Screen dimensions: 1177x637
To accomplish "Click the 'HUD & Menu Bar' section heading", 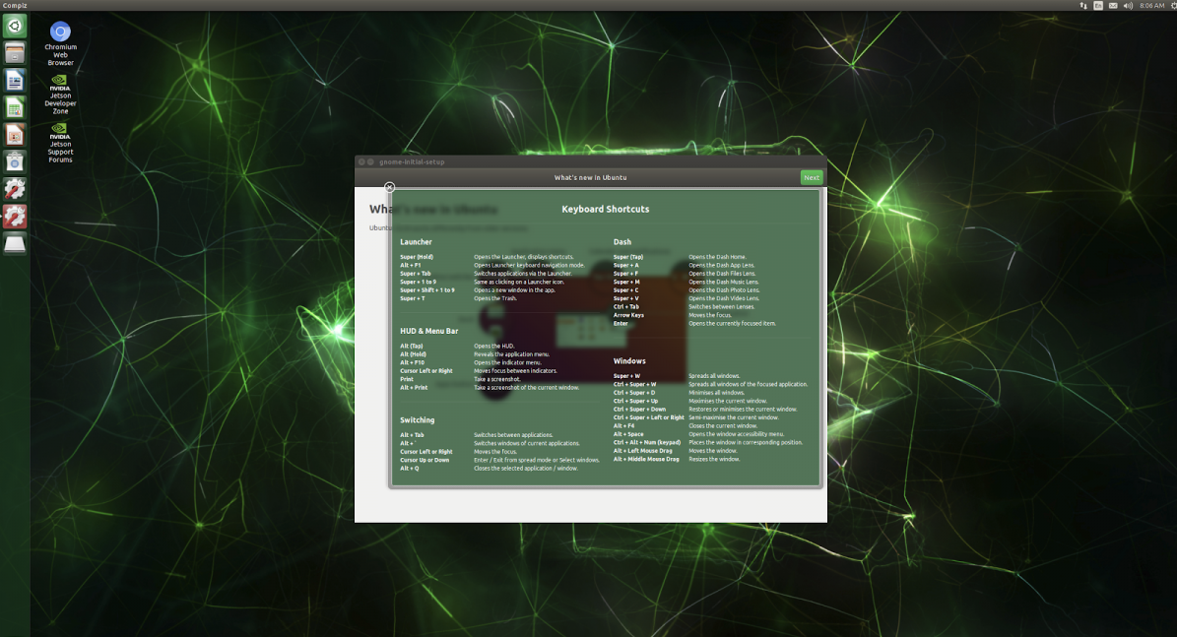I will pos(428,331).
